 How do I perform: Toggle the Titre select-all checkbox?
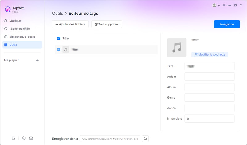tap(59, 38)
